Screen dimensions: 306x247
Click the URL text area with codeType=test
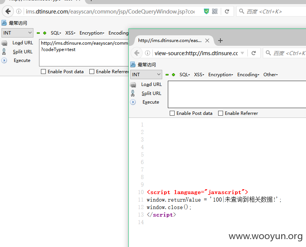84,53
